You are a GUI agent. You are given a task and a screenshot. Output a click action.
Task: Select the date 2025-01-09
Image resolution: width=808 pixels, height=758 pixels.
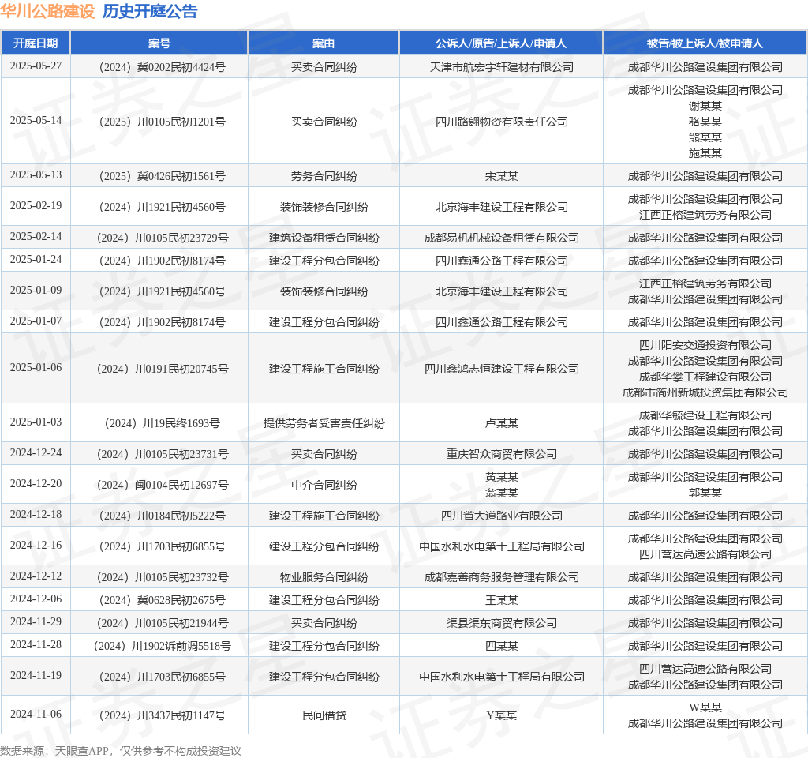[x=36, y=291]
